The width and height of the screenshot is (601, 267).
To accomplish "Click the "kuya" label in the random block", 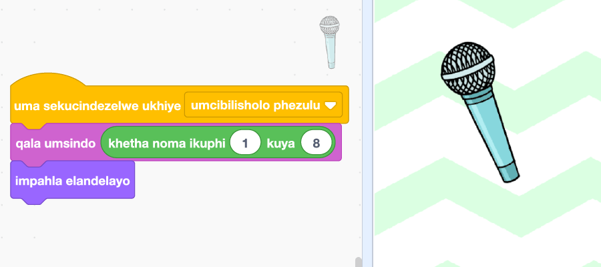I will click(280, 144).
